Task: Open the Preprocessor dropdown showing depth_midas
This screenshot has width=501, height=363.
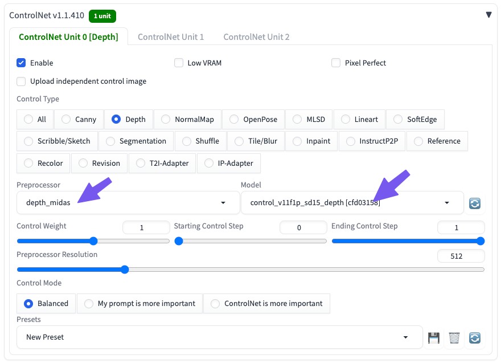Action: [x=128, y=202]
